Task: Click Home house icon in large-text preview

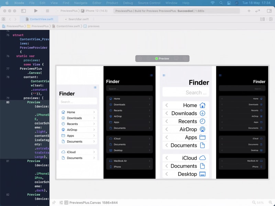Action: pyautogui.click(x=202, y=105)
